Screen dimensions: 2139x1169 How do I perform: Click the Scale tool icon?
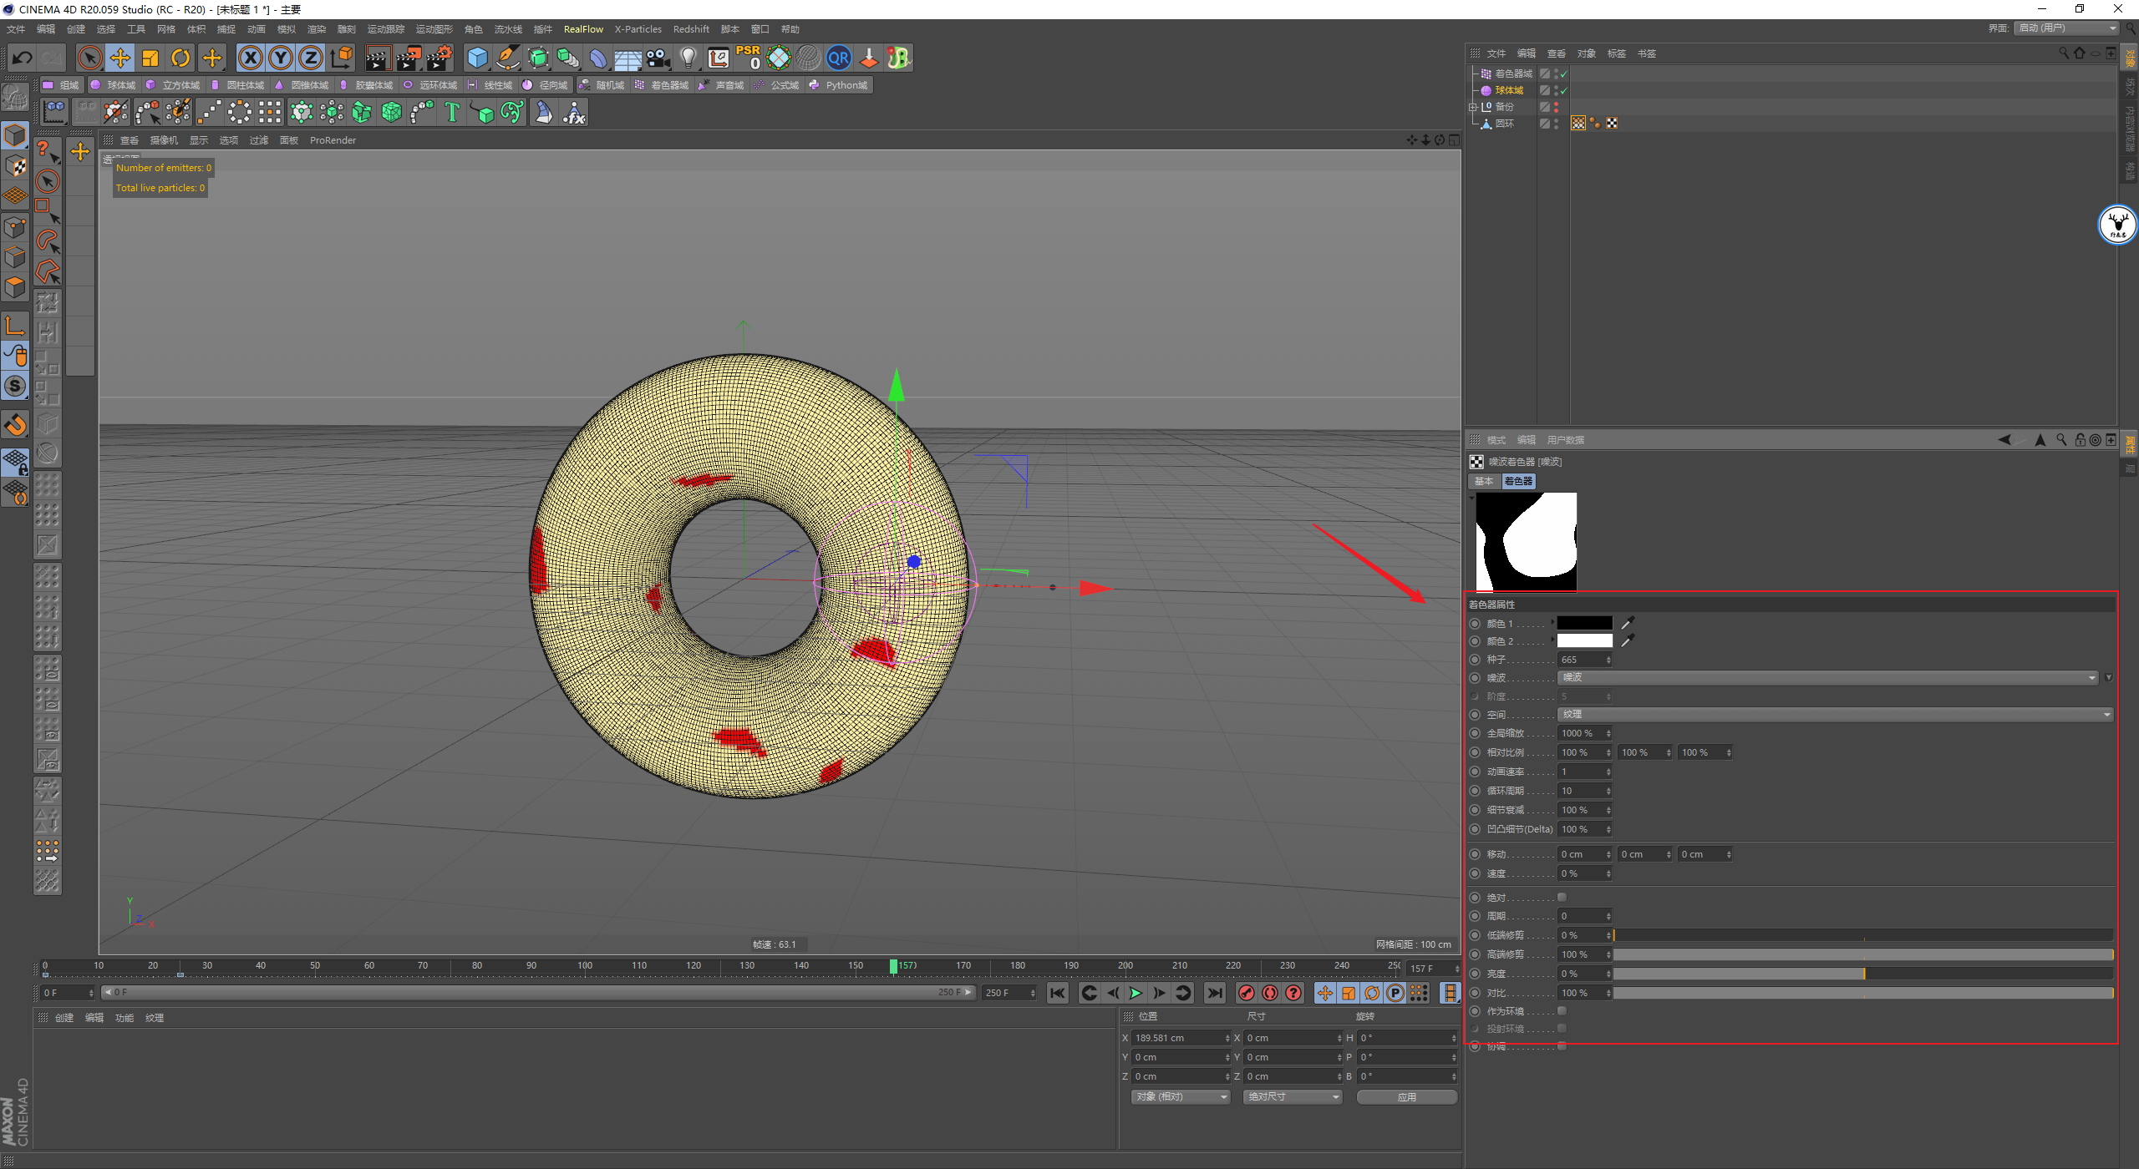(x=150, y=58)
